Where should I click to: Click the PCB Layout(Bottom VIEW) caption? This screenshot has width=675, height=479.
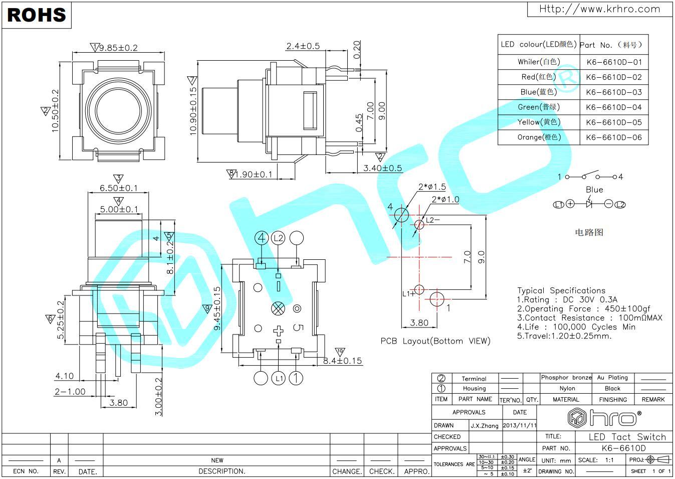(x=435, y=341)
